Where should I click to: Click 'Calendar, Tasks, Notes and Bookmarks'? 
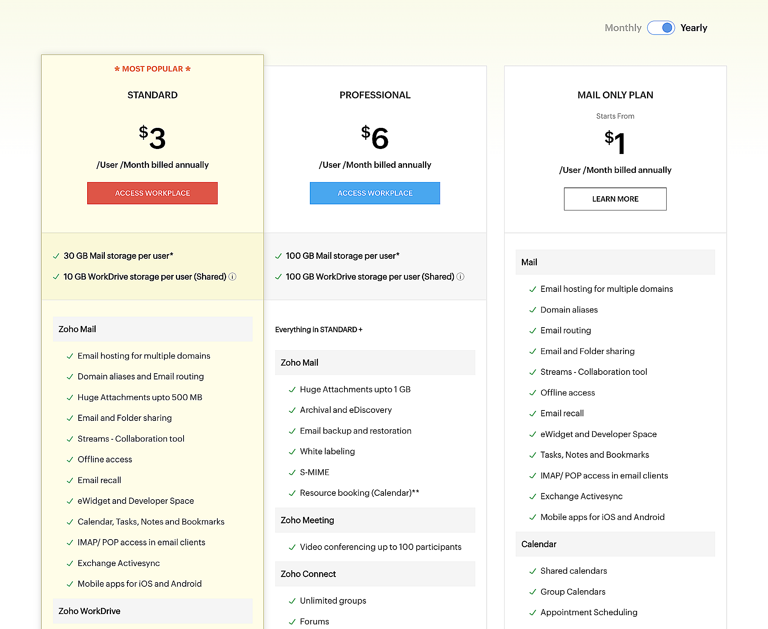point(151,521)
